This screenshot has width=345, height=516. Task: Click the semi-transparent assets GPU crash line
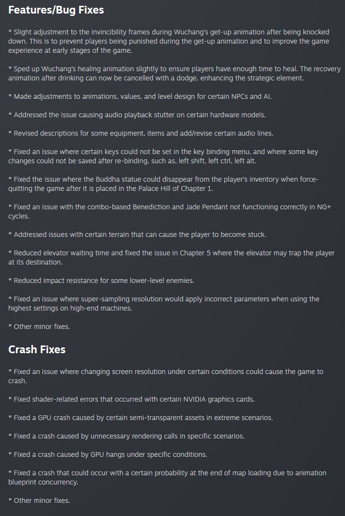pyautogui.click(x=141, y=418)
